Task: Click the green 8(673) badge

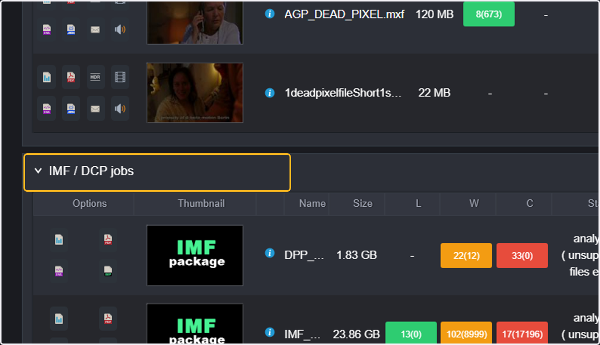Action: tap(489, 14)
